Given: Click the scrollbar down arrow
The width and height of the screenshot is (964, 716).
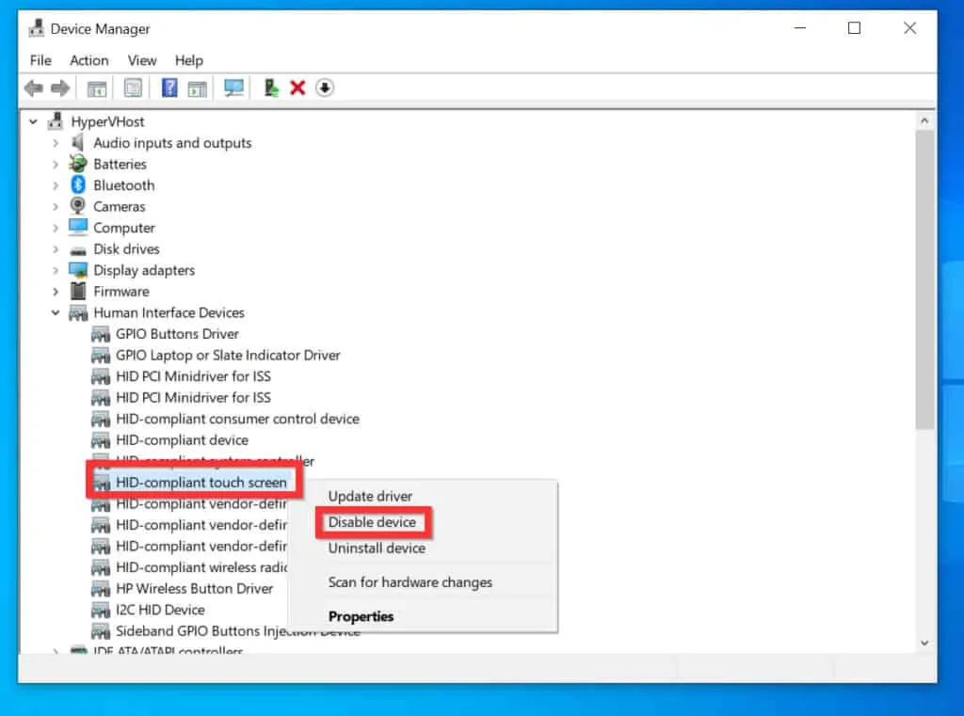Looking at the screenshot, I should tap(926, 643).
